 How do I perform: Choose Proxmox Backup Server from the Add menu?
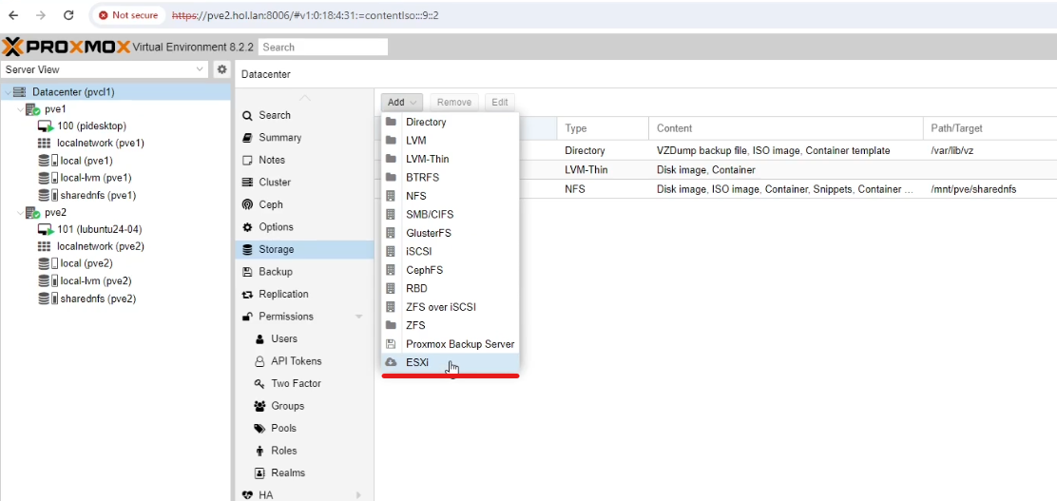(450, 344)
